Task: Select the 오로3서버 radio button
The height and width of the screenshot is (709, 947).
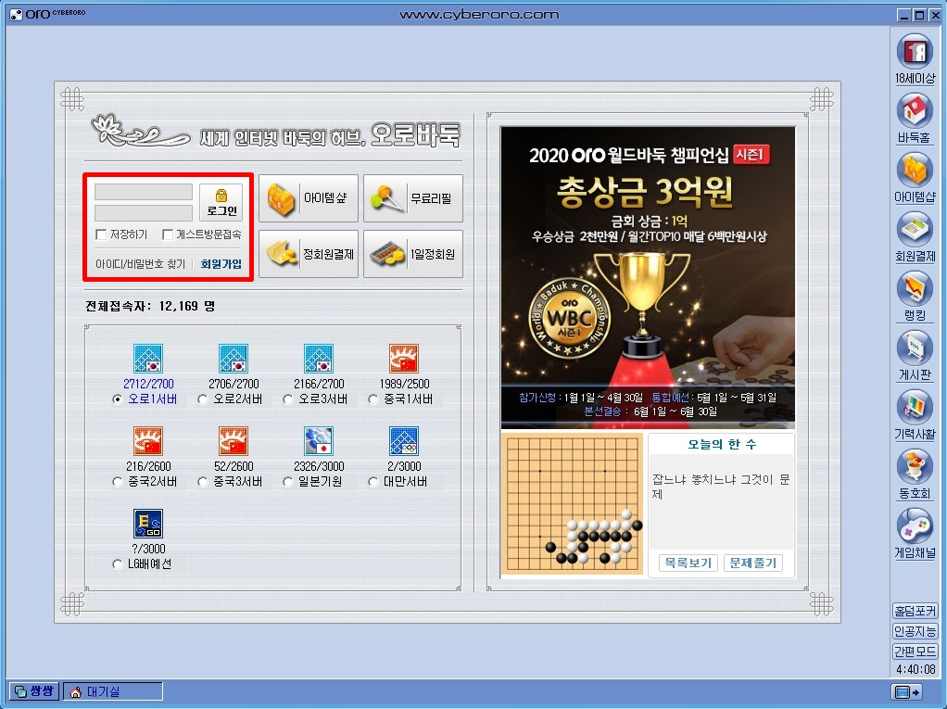Action: [x=287, y=399]
